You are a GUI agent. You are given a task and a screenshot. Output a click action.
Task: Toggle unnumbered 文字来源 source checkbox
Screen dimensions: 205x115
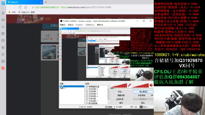tap(87, 99)
